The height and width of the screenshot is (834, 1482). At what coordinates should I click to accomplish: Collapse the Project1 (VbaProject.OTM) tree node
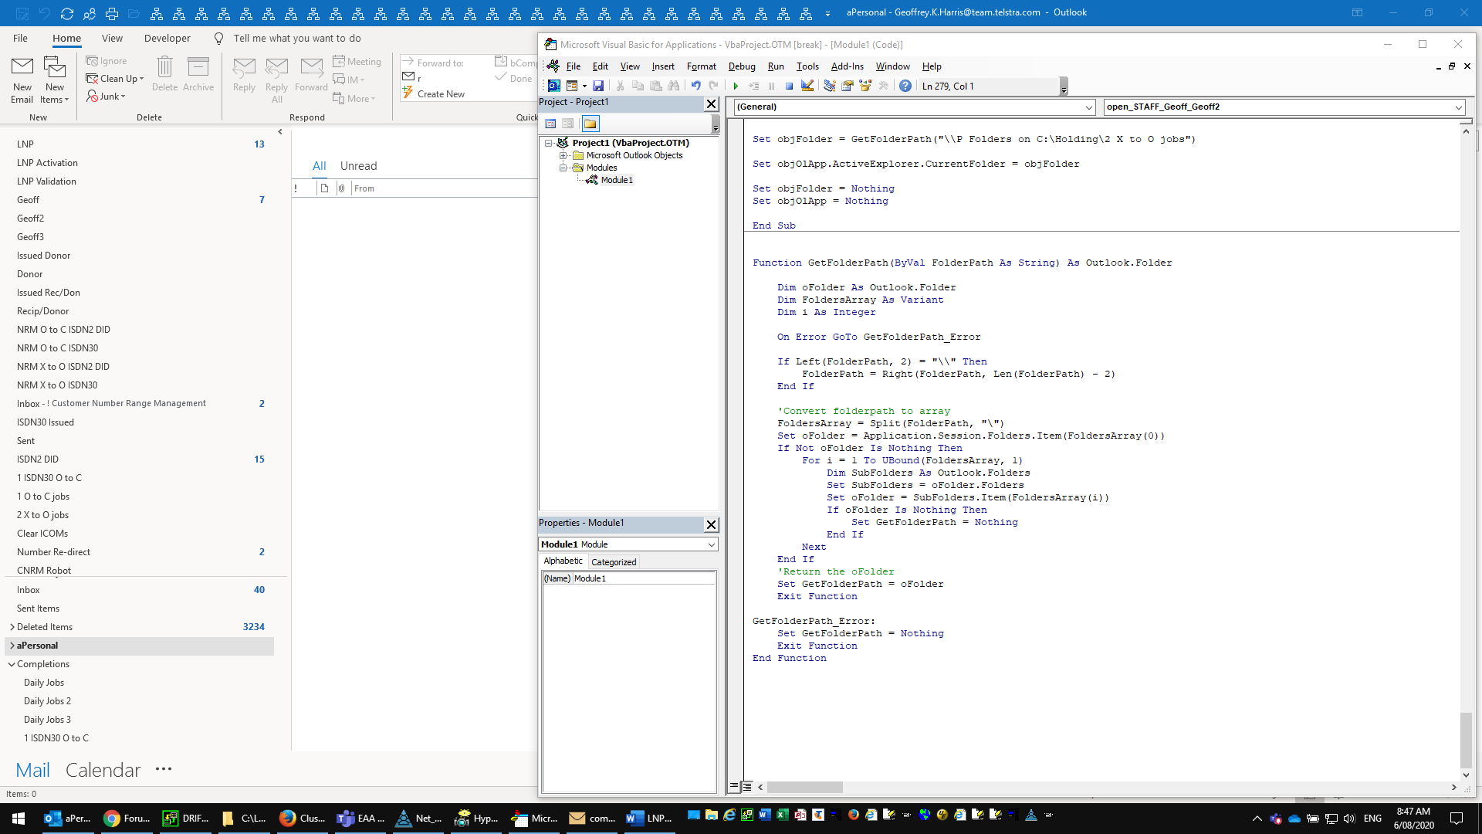549,143
